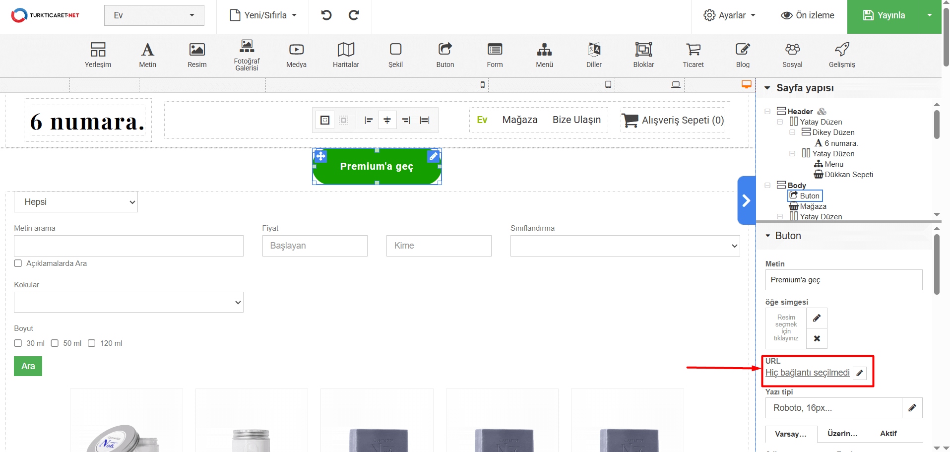Click the undo arrow icon
This screenshot has height=452, width=950.
(326, 15)
